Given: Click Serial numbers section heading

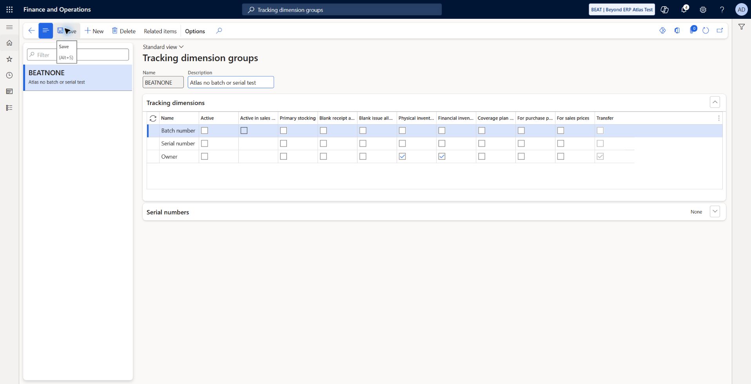Looking at the screenshot, I should (168, 212).
